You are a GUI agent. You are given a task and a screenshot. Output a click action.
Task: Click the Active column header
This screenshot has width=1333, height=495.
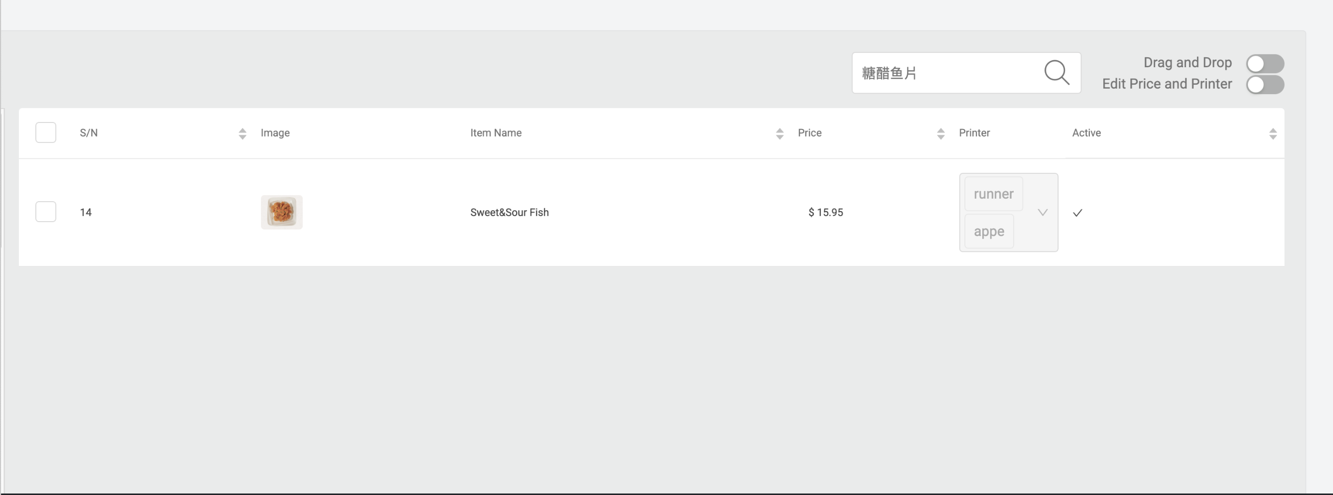[x=1086, y=133]
